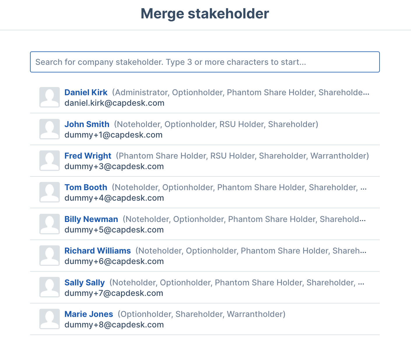Screen dimensions: 411x340
Task: Click Billy Newman's avatar placeholder
Action: click(50, 224)
